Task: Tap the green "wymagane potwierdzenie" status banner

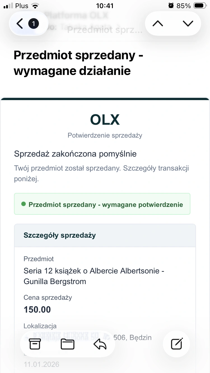Action: click(x=102, y=204)
